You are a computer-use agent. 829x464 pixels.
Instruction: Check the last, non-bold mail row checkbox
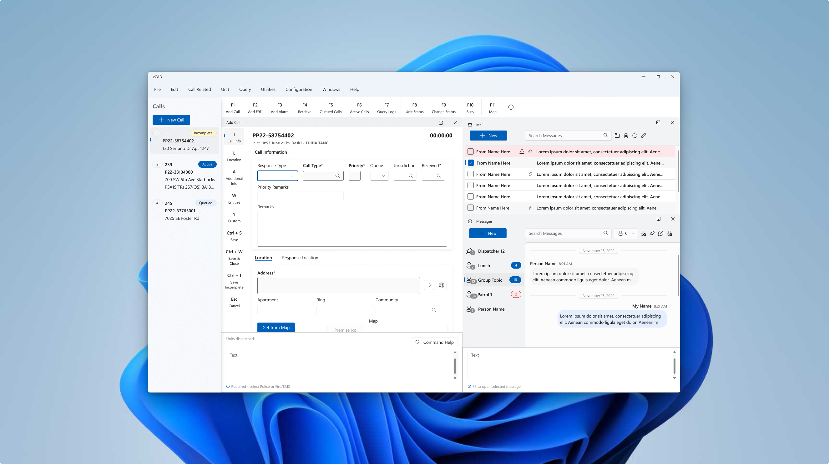tap(471, 208)
